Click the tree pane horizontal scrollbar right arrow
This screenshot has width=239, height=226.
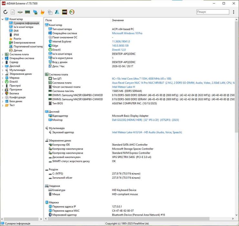coord(41,219)
